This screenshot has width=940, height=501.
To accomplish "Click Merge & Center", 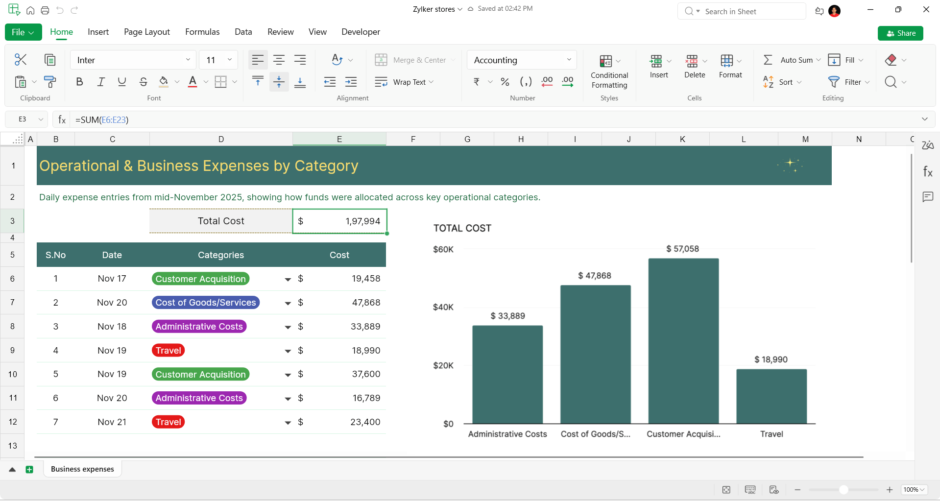I will [x=414, y=60].
